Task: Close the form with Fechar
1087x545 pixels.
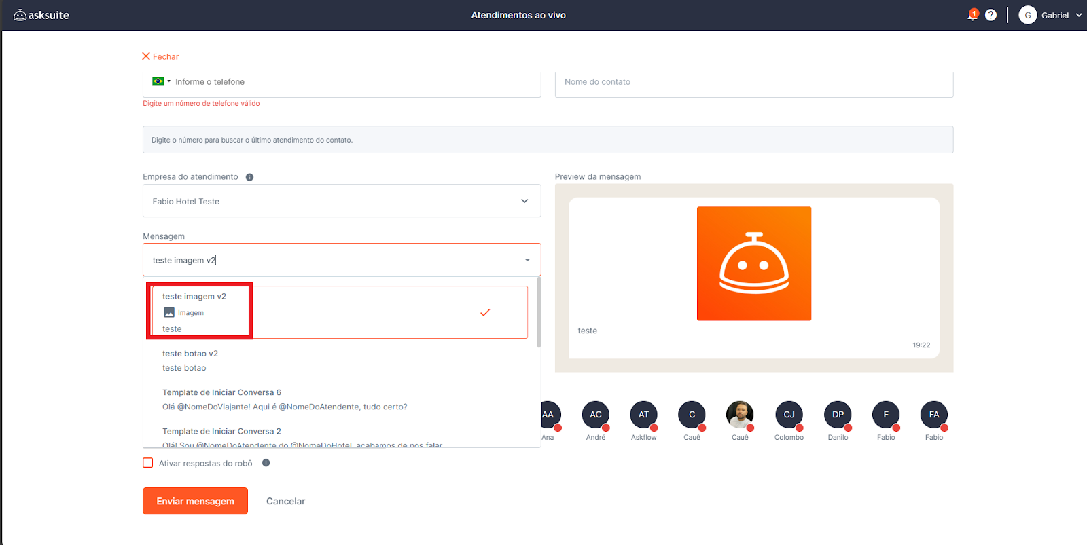Action: (160, 56)
